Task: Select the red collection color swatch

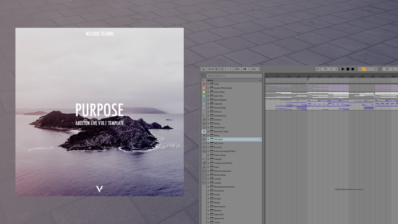Action: 204,84
